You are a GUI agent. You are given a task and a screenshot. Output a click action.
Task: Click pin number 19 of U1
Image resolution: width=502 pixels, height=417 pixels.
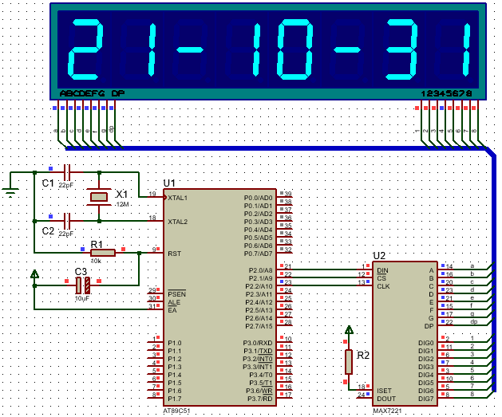(152, 194)
